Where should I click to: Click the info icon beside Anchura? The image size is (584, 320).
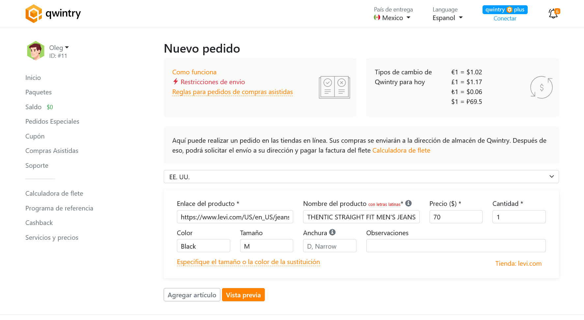pyautogui.click(x=332, y=232)
